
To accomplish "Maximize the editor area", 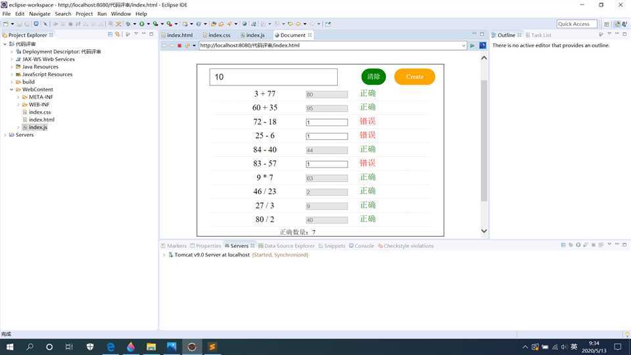I will 482,34.
